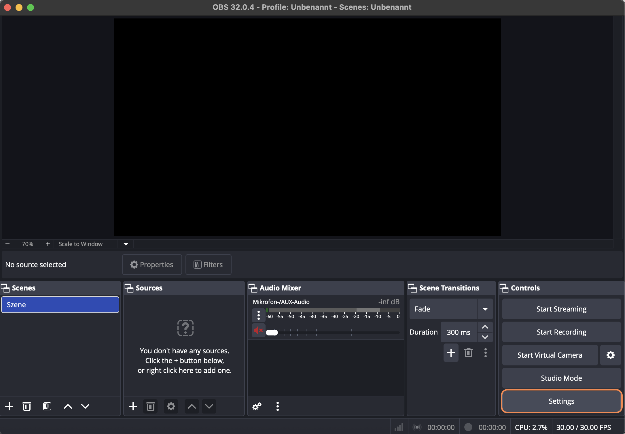The image size is (625, 434).
Task: Open source properties gear in Sources panel
Action: coord(171,406)
